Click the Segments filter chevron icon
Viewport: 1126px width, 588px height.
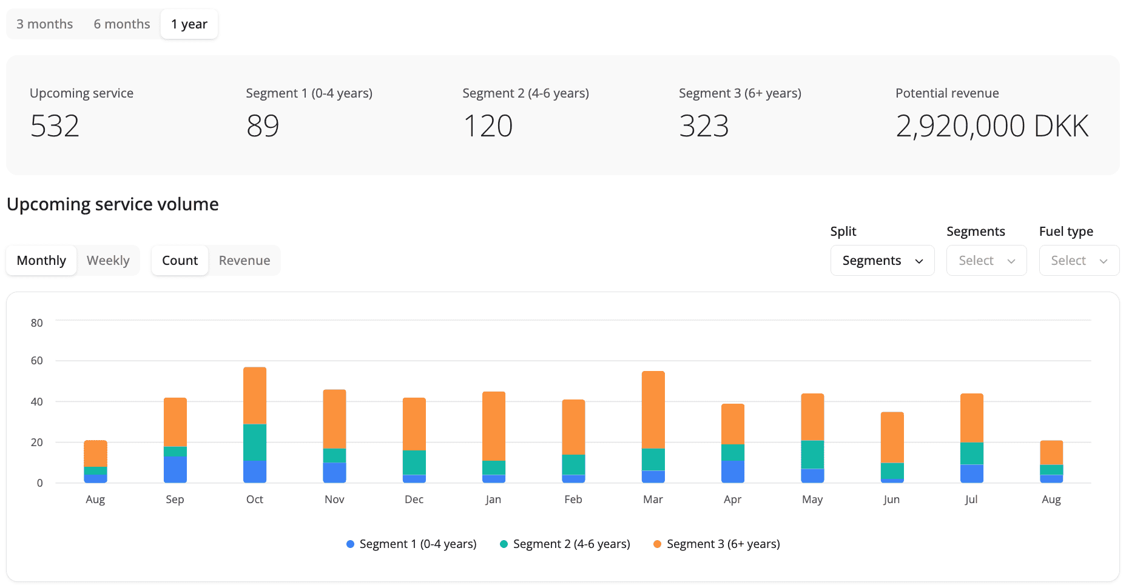point(1011,261)
